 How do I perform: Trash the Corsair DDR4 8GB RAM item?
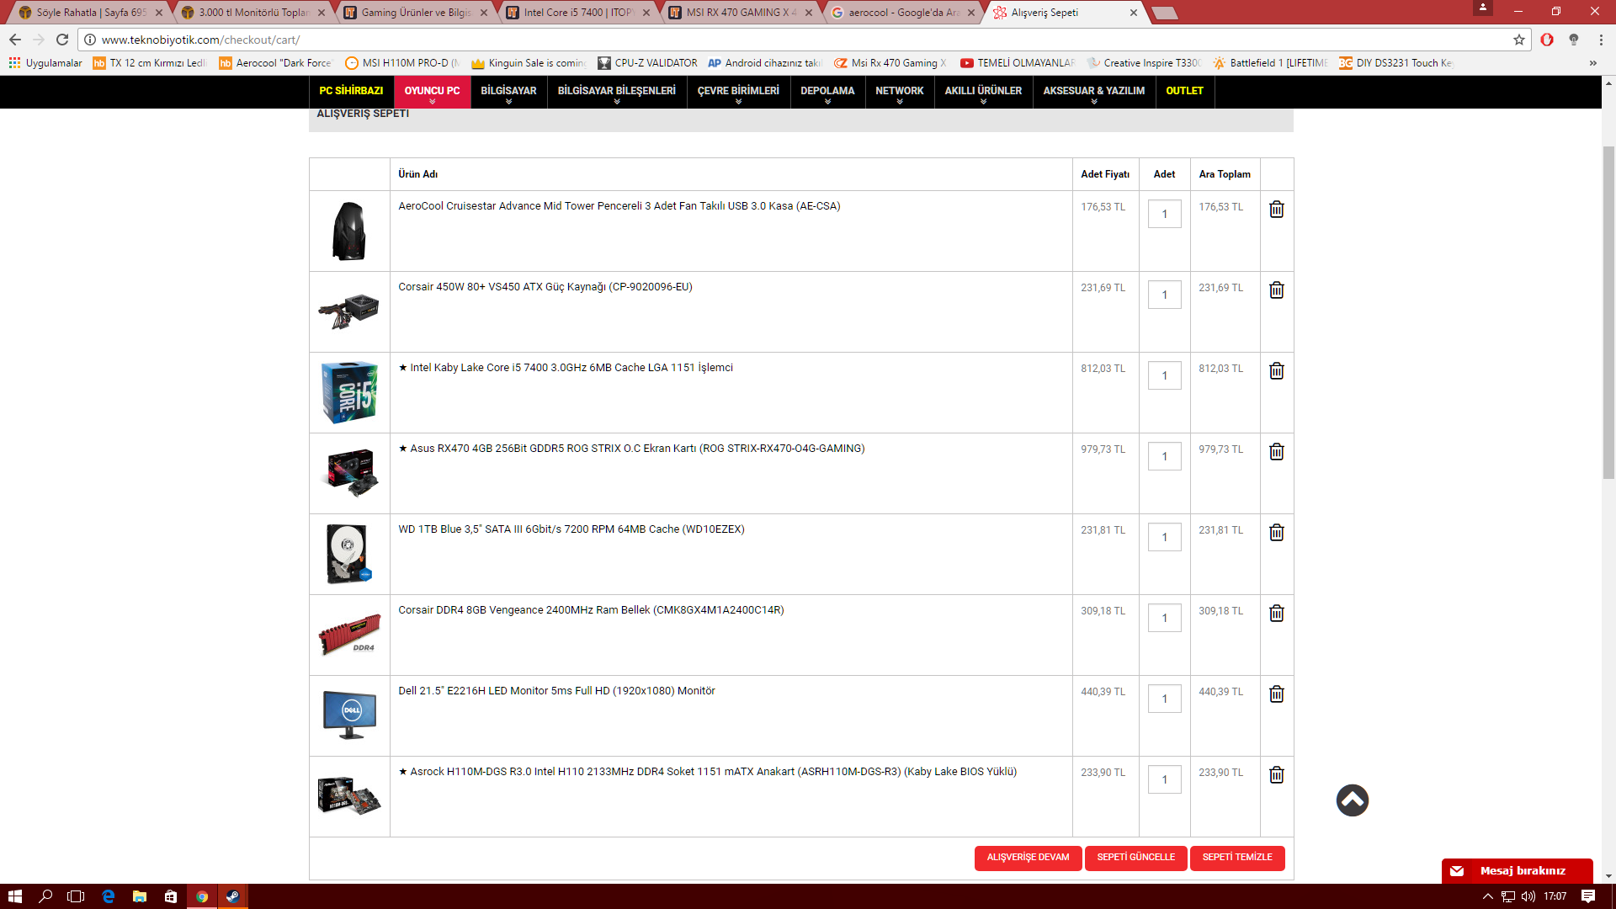coord(1276,614)
